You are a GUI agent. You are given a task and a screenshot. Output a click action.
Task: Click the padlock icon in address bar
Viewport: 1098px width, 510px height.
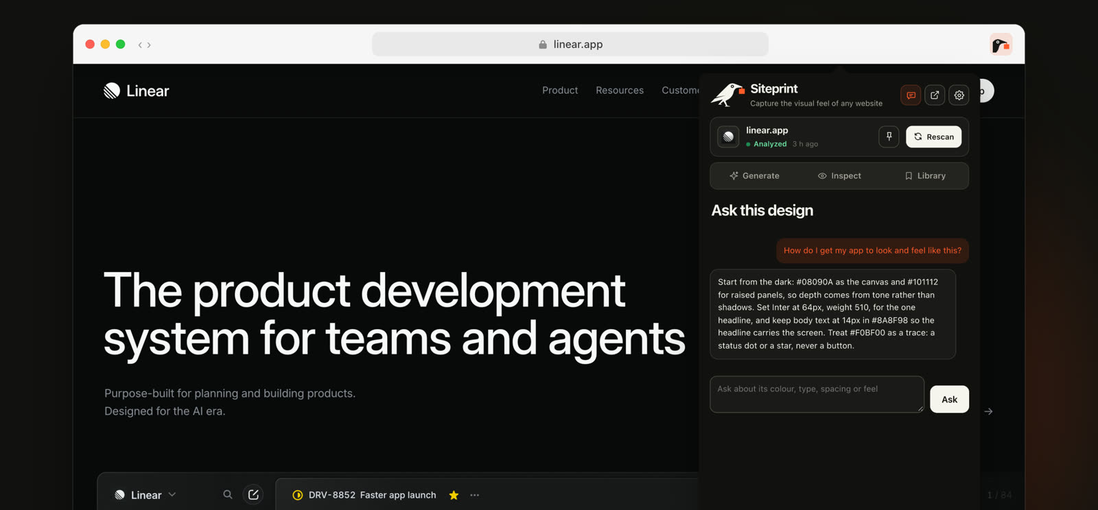click(x=543, y=45)
